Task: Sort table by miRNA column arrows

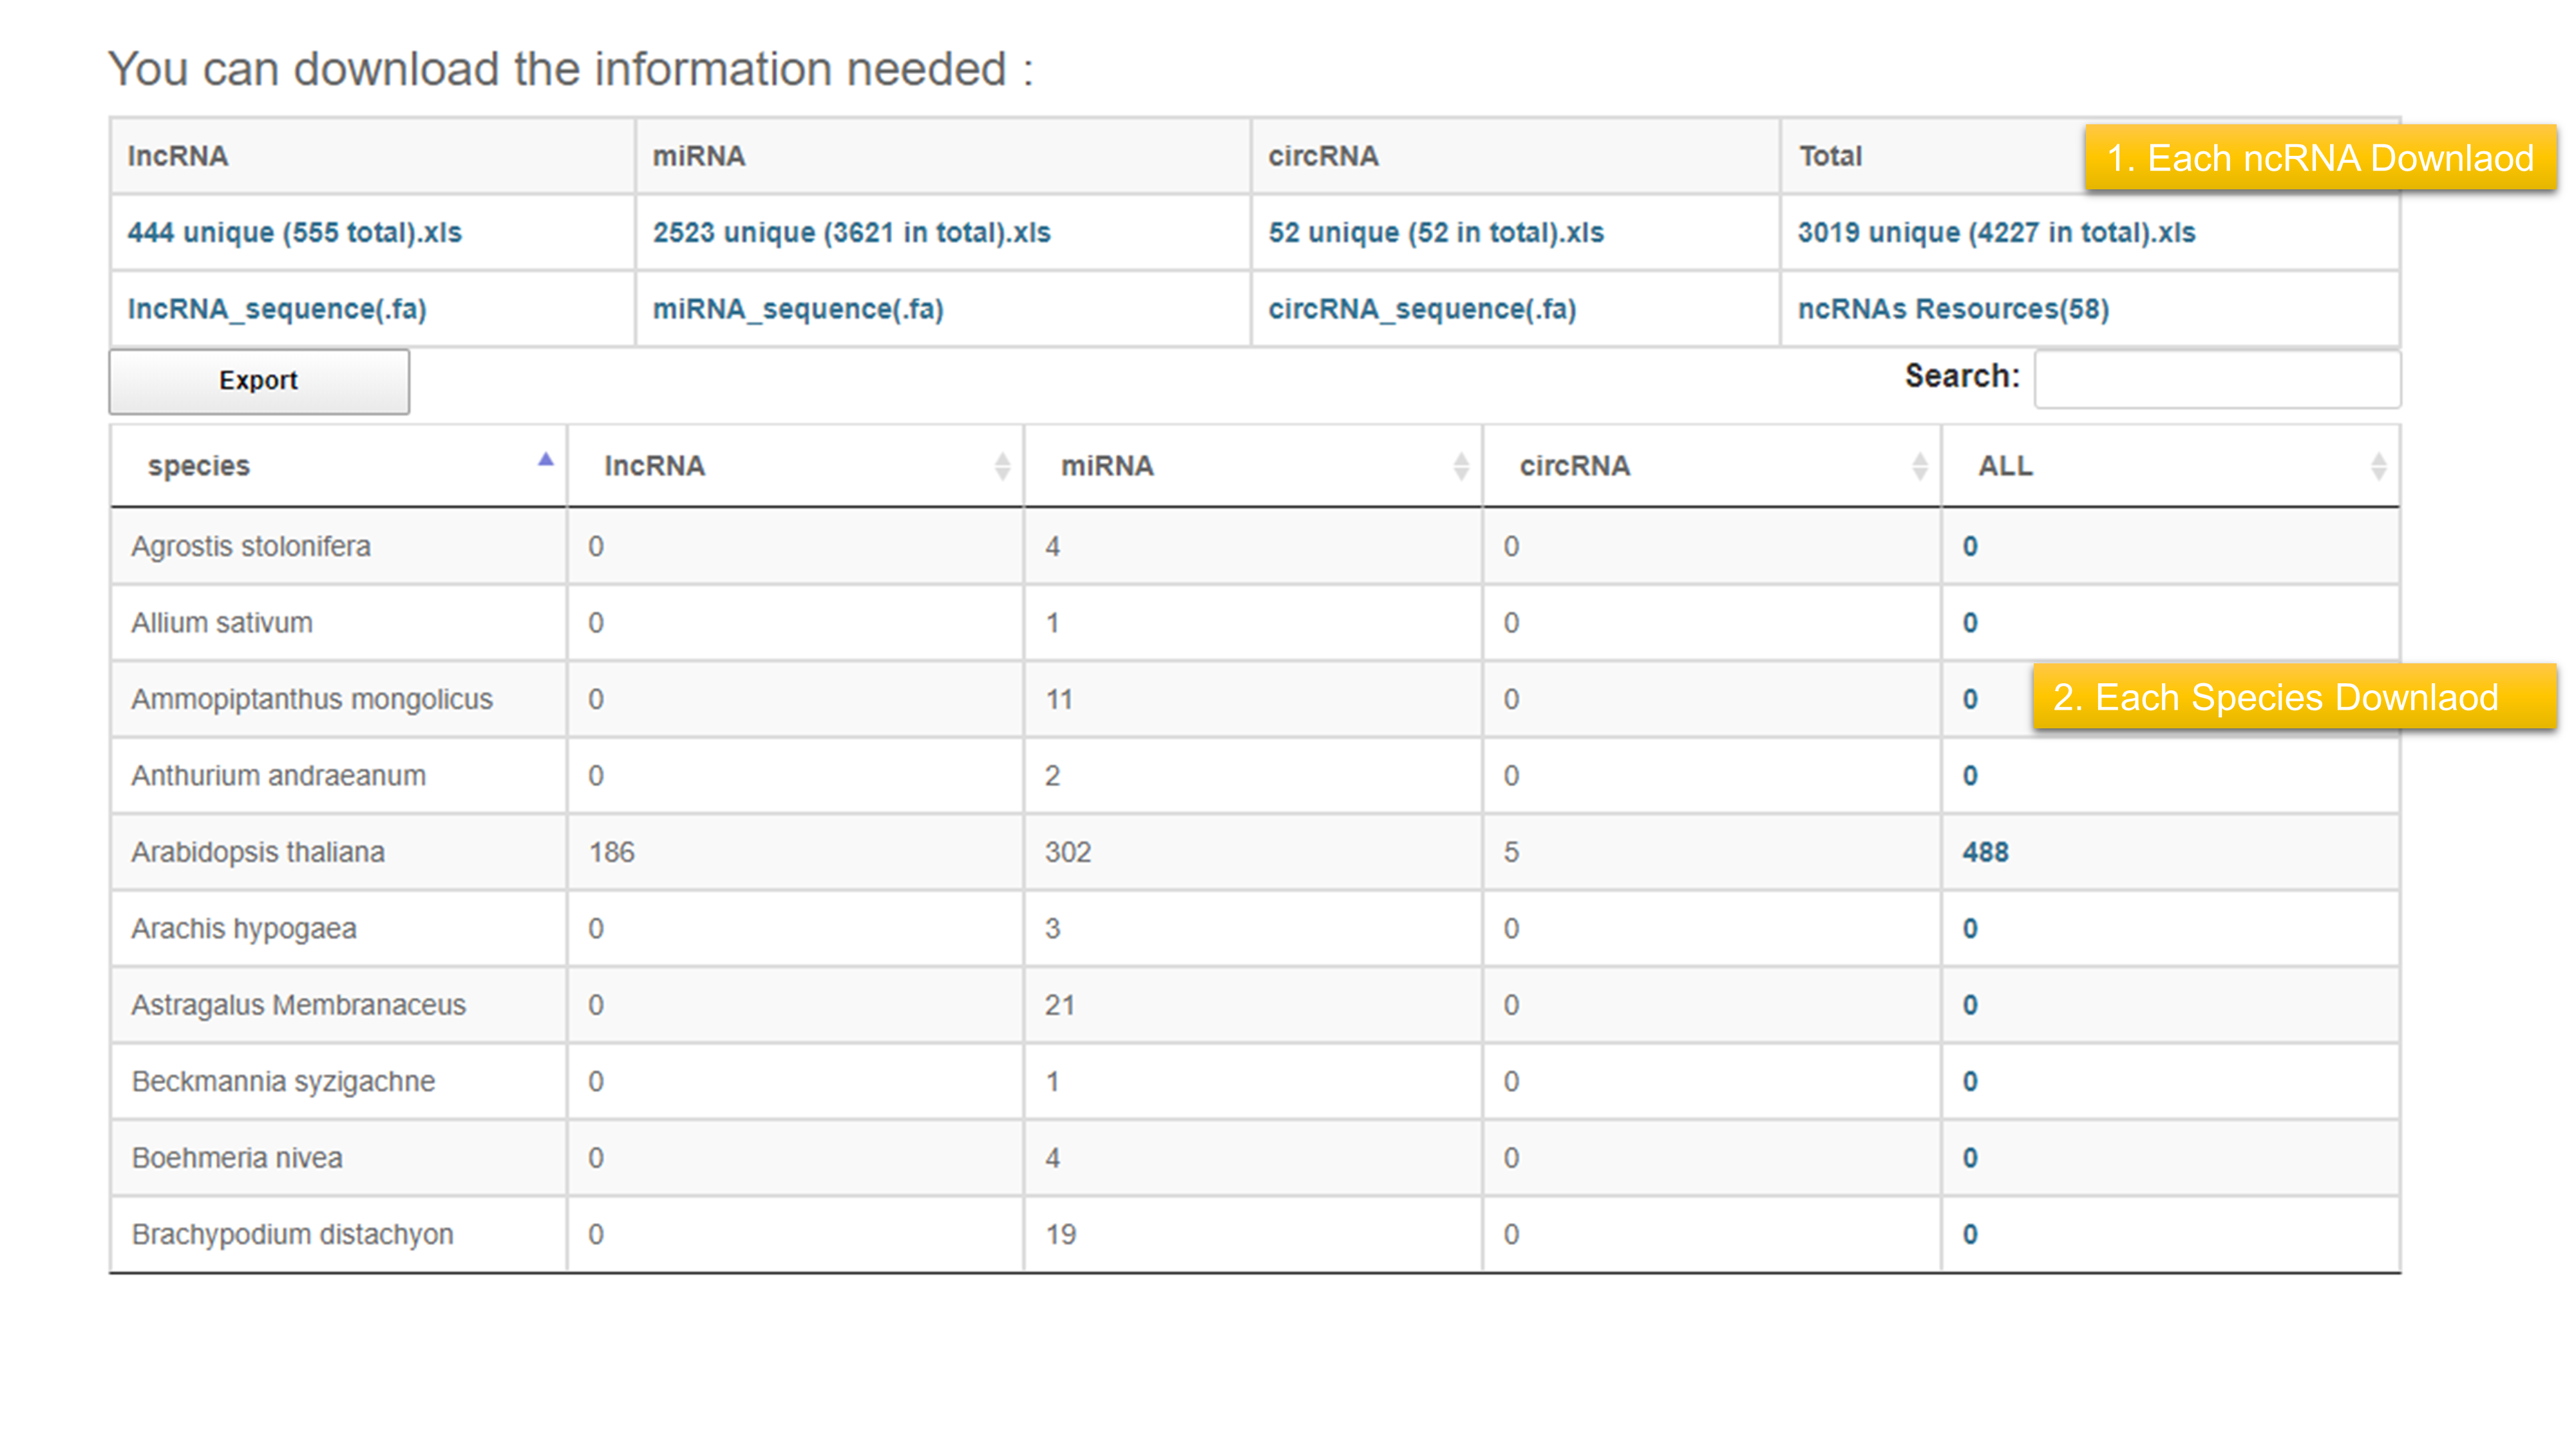Action: tap(1460, 466)
